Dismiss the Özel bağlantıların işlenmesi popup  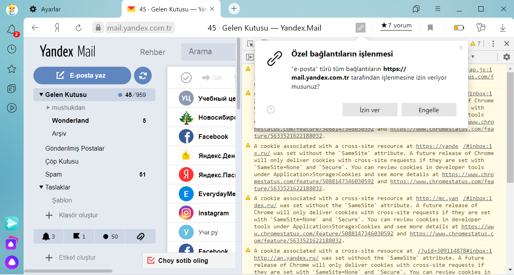point(461,48)
